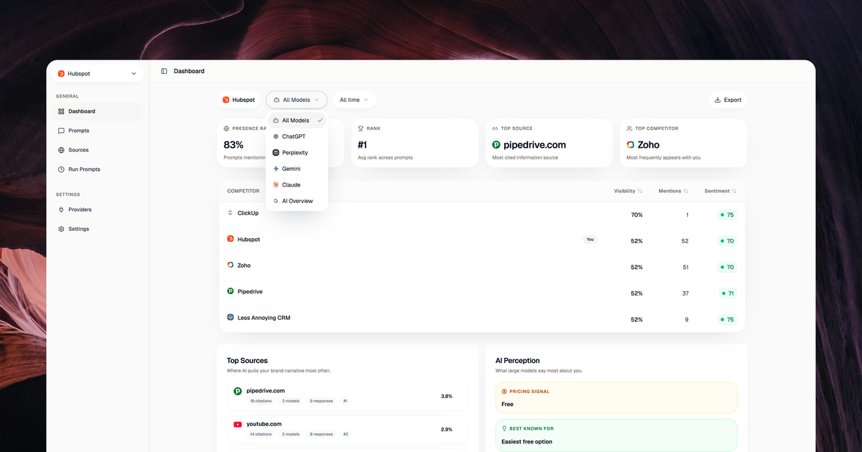Click the Hubspot brand chip above cards
The width and height of the screenshot is (862, 452).
click(238, 100)
